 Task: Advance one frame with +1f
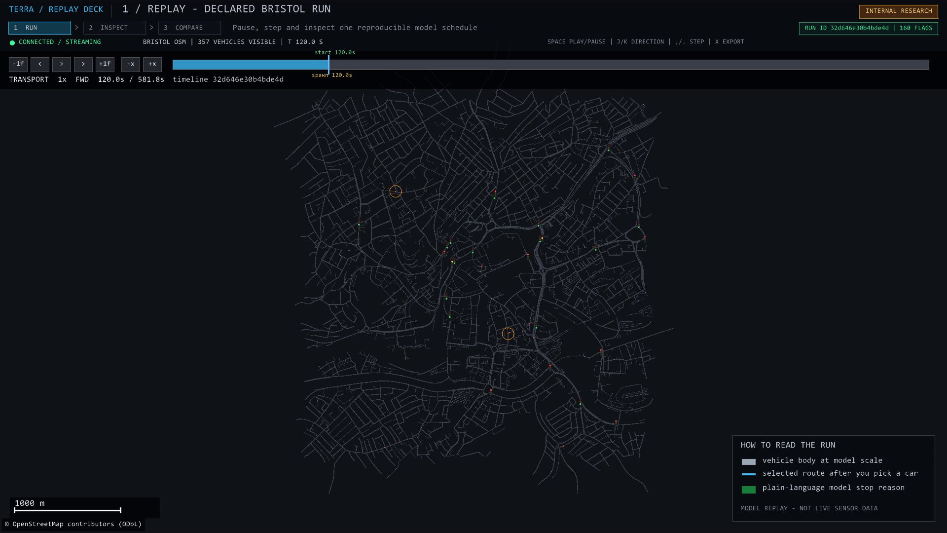click(x=105, y=64)
